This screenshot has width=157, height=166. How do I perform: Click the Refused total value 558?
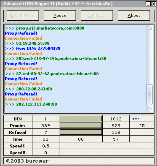tap(116, 132)
